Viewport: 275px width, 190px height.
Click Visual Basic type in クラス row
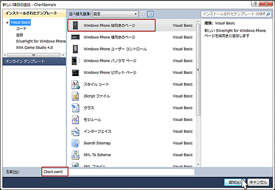(182, 108)
